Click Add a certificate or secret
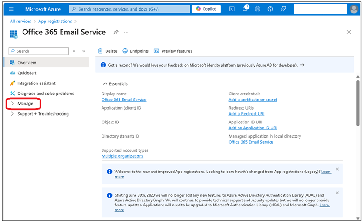This screenshot has width=362, height=222. (253, 100)
